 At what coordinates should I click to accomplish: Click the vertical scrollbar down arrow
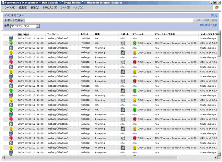[x=219, y=156]
